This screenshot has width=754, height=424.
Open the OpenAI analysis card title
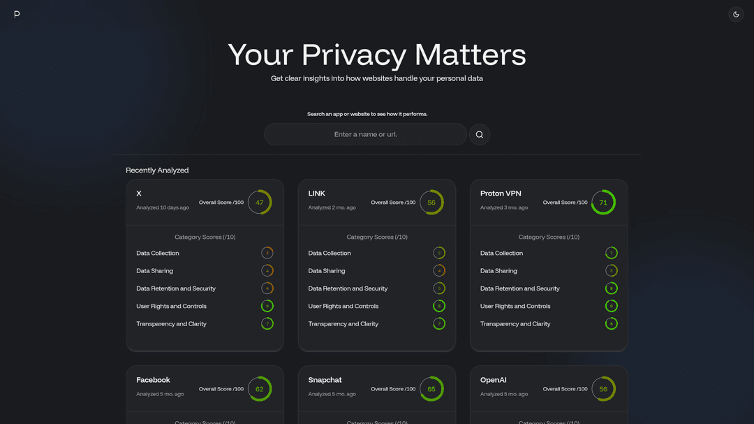coord(494,380)
